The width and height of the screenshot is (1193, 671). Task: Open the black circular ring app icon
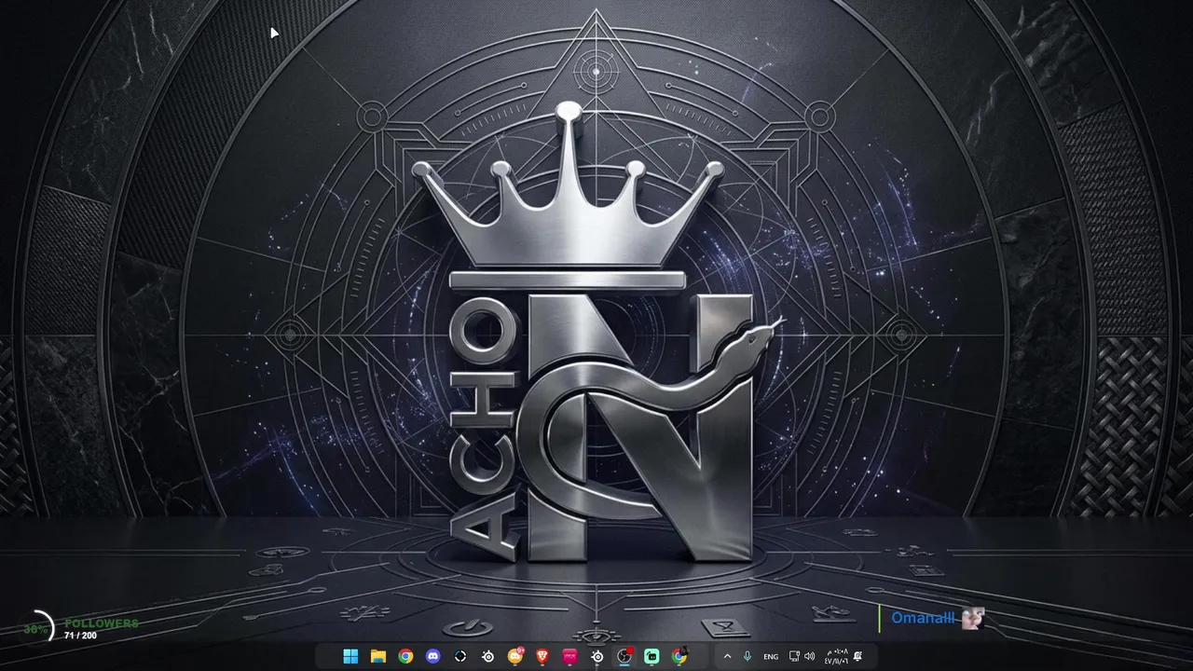460,656
